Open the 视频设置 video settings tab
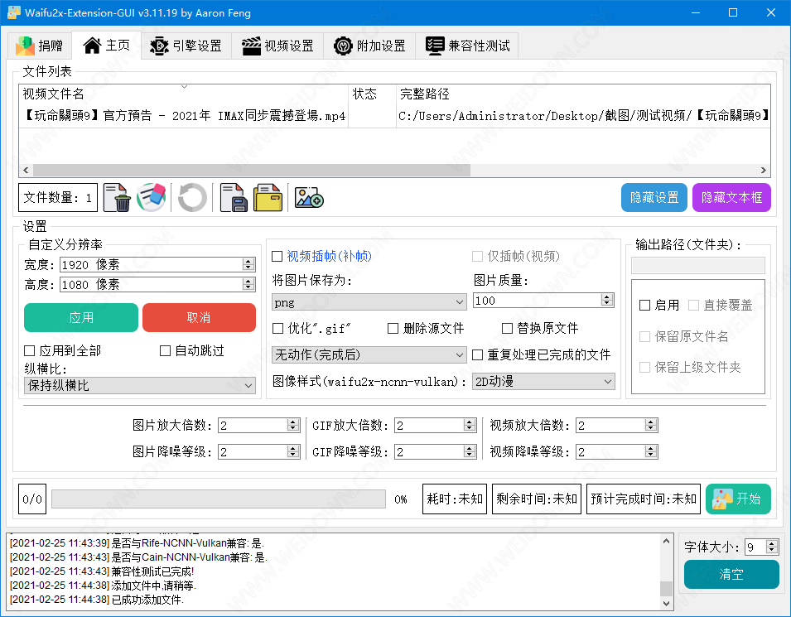This screenshot has width=791, height=617. 277,46
